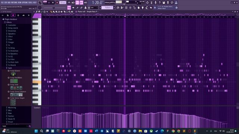The height and width of the screenshot is (134, 239).
Task: Open the channel rack icon
Action: click(126, 7)
